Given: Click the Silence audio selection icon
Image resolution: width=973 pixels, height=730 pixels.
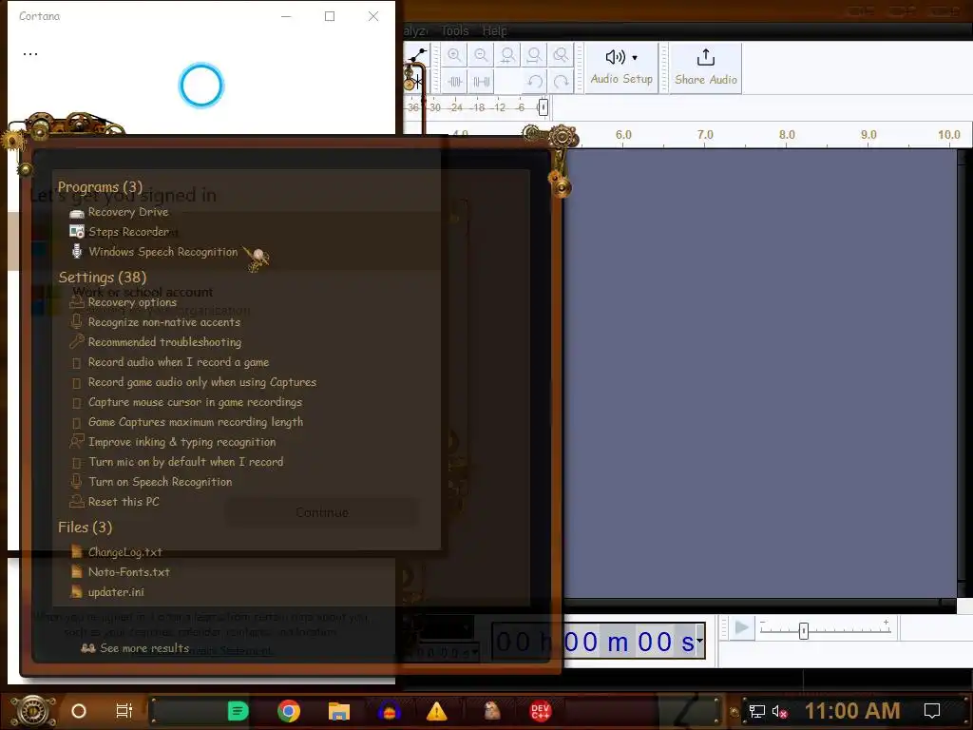Looking at the screenshot, I should tap(481, 82).
